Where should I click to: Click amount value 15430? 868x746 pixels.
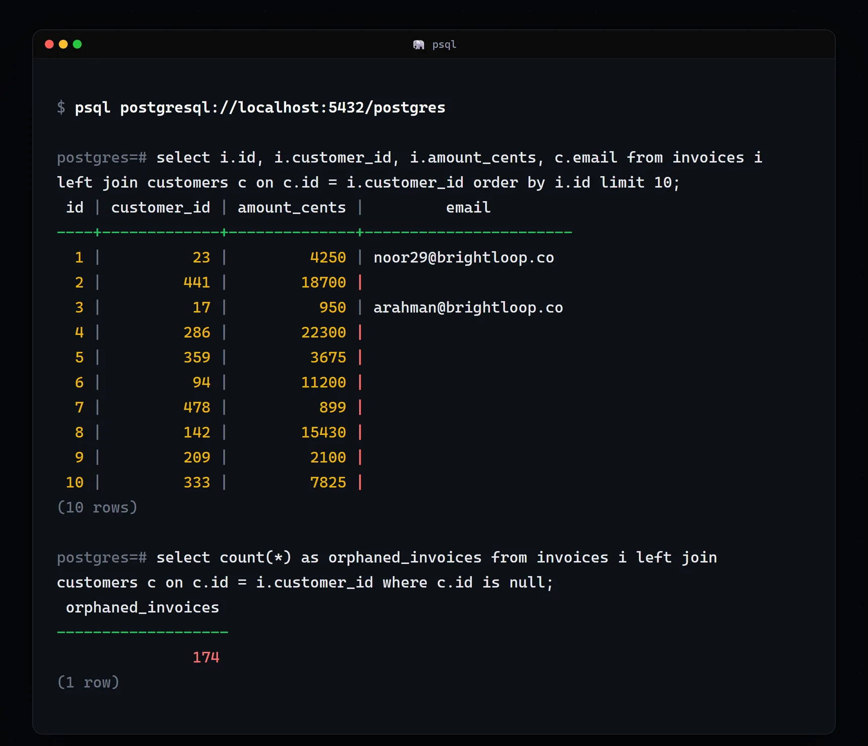323,432
